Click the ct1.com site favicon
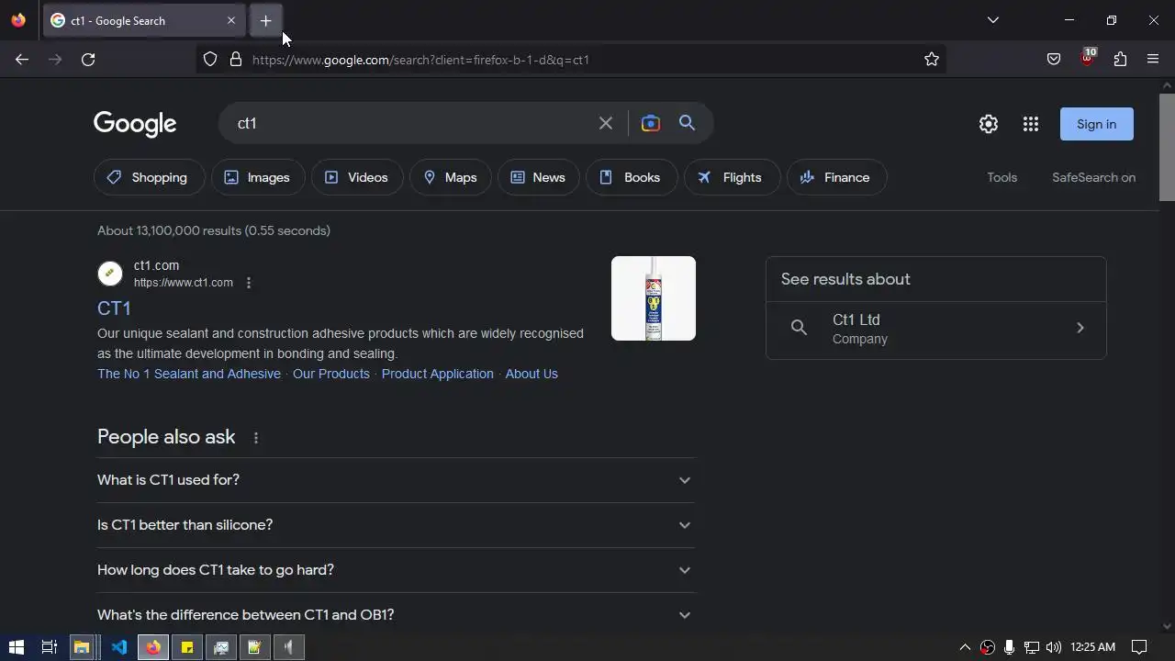Screen dimensions: 1175x661 click(x=110, y=273)
